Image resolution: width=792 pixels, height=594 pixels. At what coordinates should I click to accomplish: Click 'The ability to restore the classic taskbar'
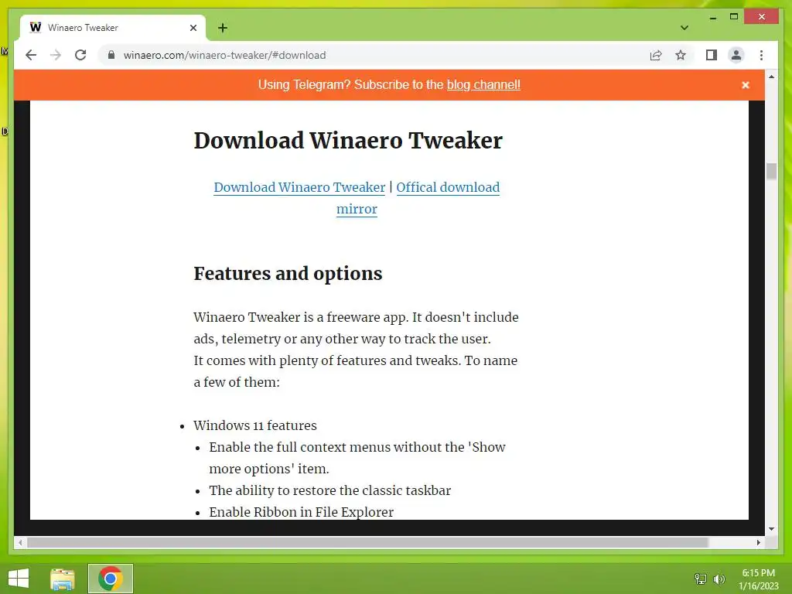coord(329,490)
